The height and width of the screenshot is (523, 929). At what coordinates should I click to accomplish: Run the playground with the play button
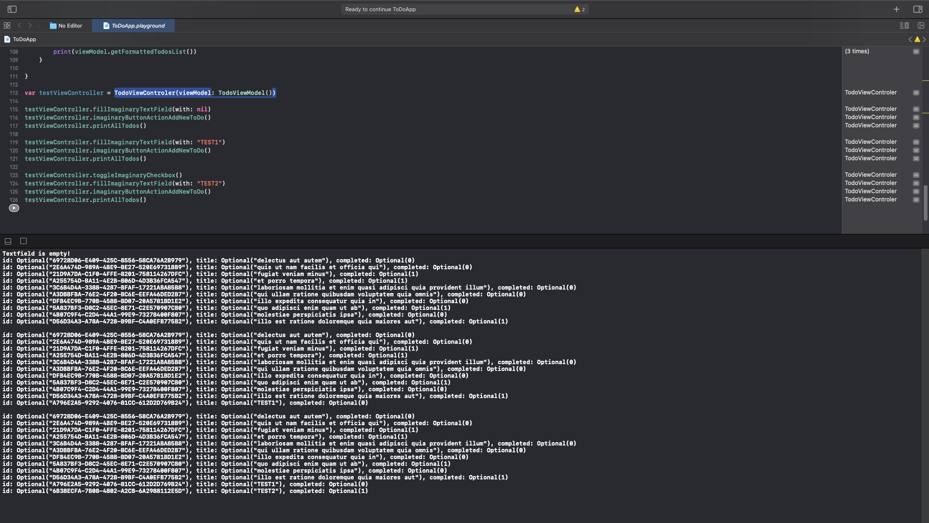14,208
